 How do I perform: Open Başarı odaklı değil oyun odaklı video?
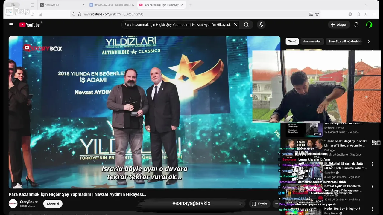click(346, 143)
